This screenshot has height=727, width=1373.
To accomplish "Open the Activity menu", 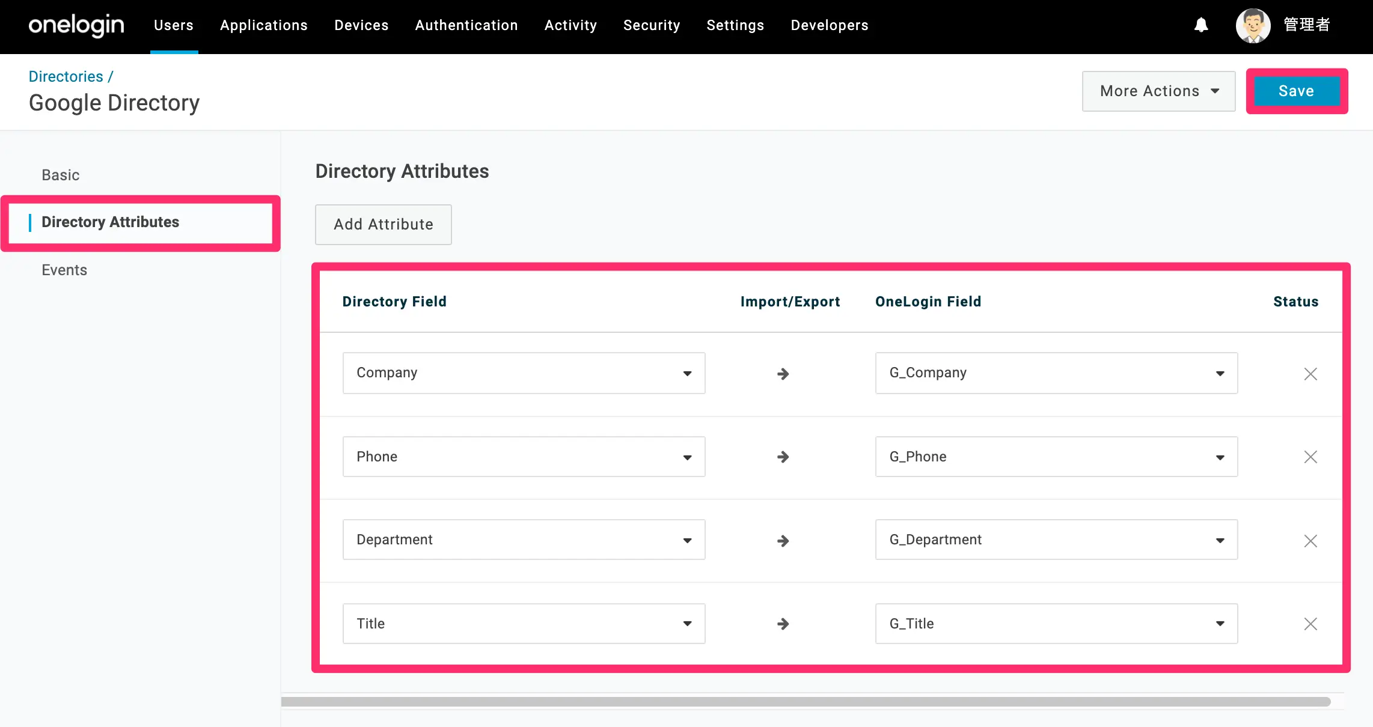I will pyautogui.click(x=570, y=25).
